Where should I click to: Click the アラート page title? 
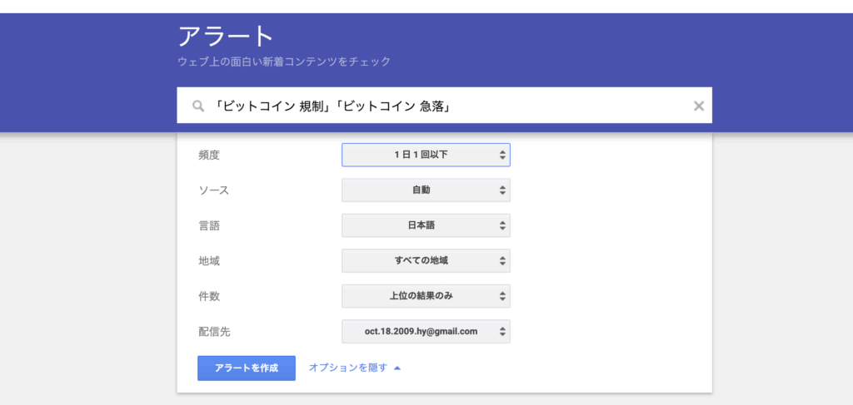pyautogui.click(x=226, y=37)
